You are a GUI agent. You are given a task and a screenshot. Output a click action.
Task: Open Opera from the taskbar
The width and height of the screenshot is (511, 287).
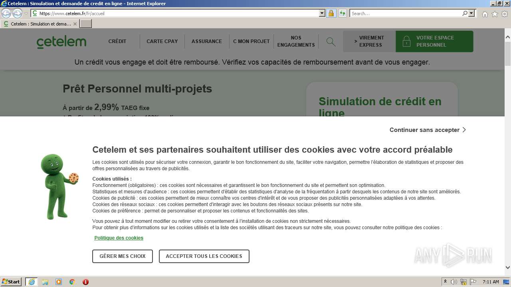pos(85,282)
